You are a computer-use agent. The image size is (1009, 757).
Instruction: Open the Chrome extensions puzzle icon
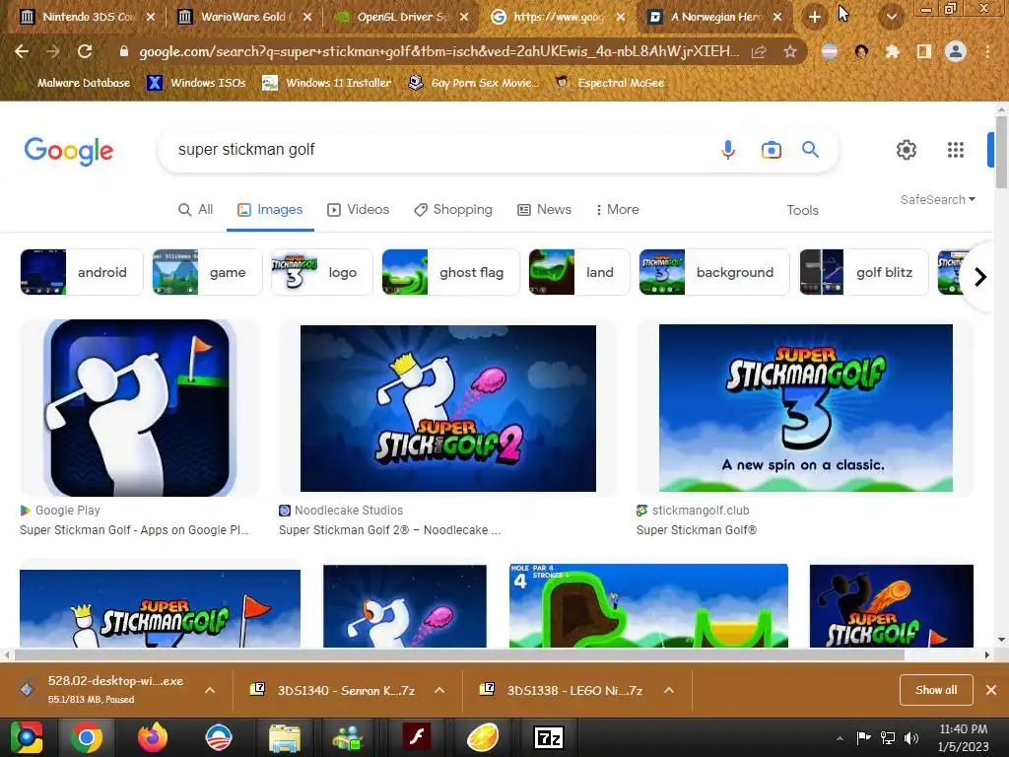pyautogui.click(x=892, y=51)
